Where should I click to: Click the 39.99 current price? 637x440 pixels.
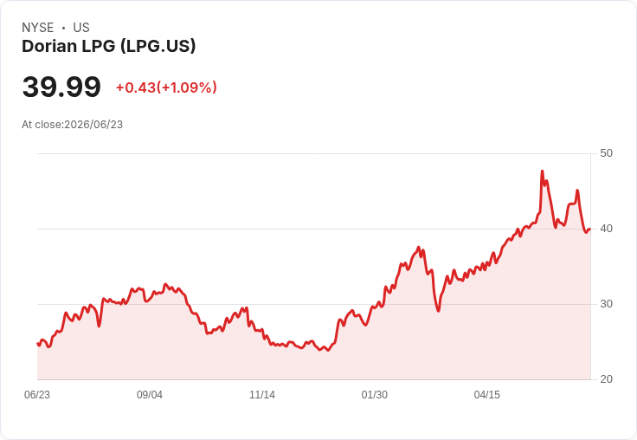(x=61, y=87)
